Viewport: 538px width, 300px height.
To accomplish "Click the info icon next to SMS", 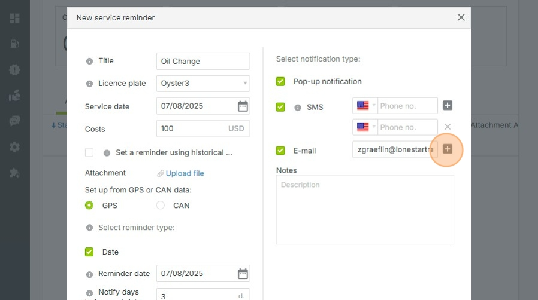I will (x=298, y=108).
